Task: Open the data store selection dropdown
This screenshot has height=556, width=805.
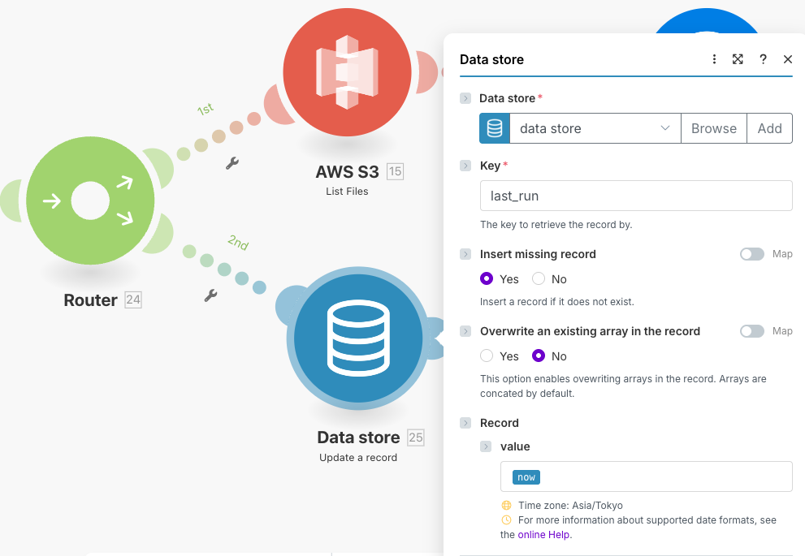Action: [595, 128]
